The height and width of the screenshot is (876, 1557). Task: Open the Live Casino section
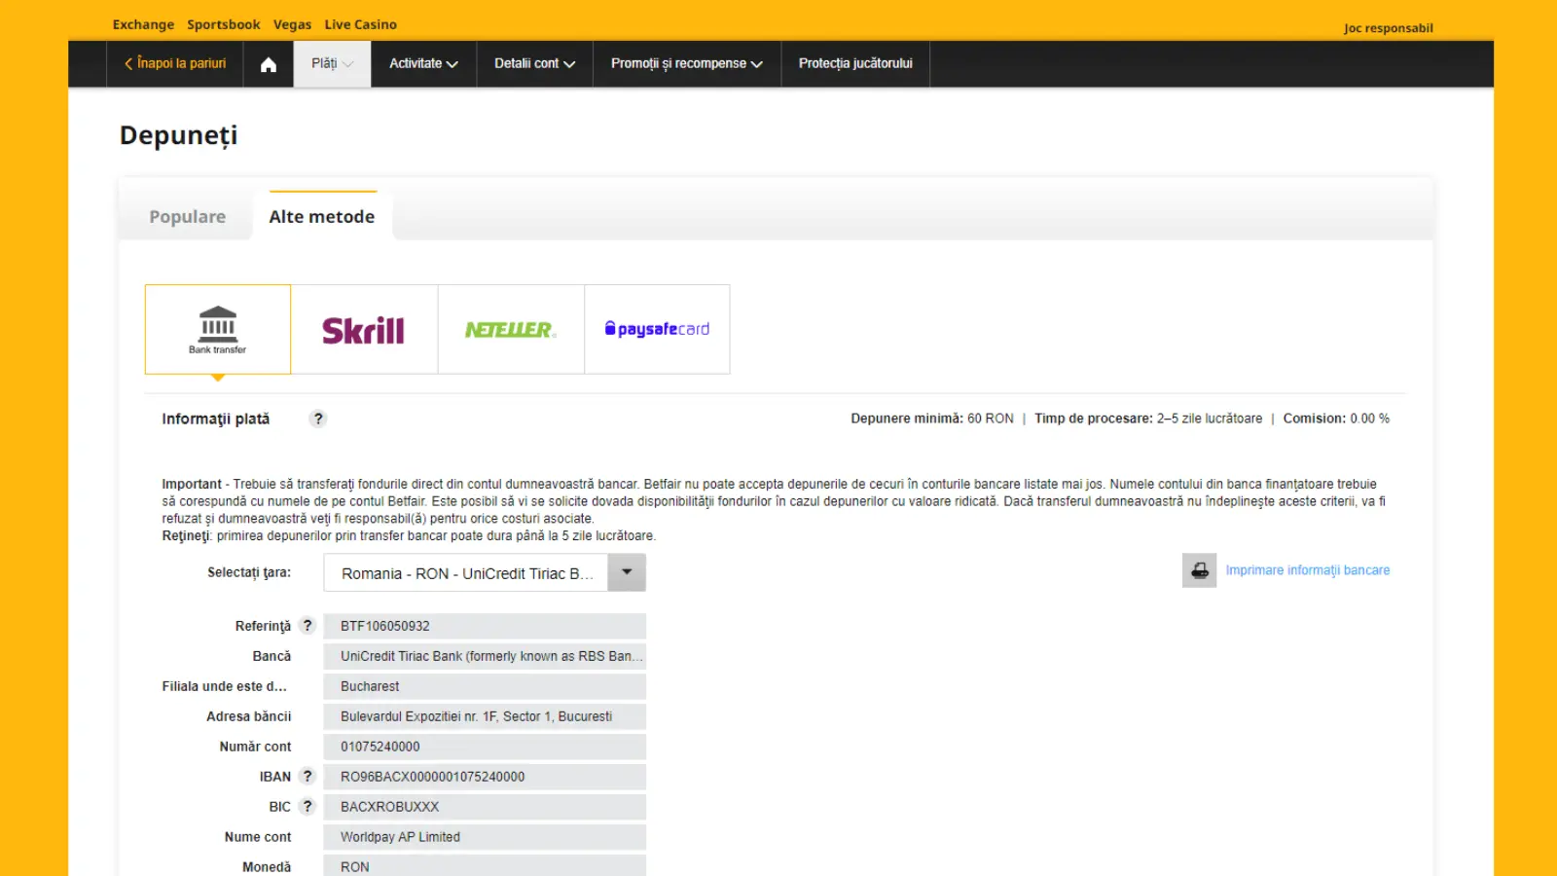point(360,24)
